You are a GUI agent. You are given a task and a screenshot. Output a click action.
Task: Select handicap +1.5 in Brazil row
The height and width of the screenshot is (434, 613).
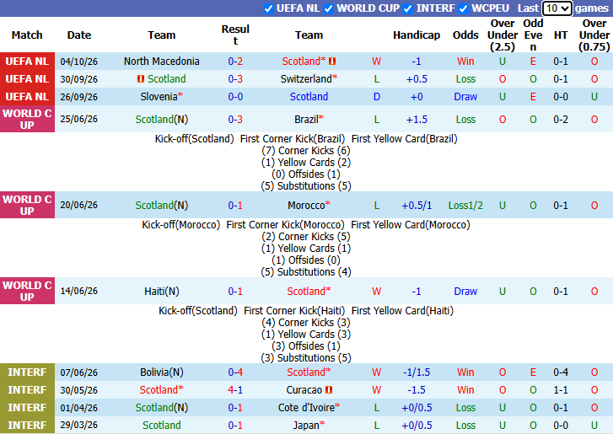[x=417, y=119]
